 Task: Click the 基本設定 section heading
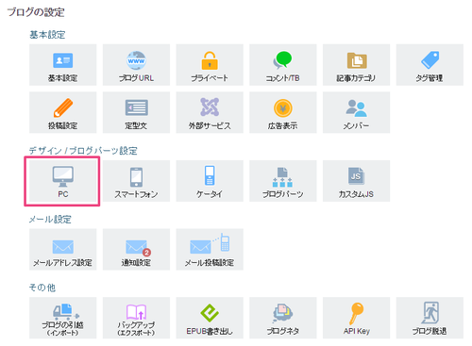click(x=47, y=35)
